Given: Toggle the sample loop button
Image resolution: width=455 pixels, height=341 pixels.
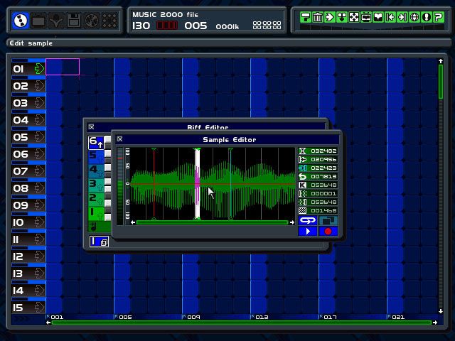Looking at the screenshot, I should (307, 220).
